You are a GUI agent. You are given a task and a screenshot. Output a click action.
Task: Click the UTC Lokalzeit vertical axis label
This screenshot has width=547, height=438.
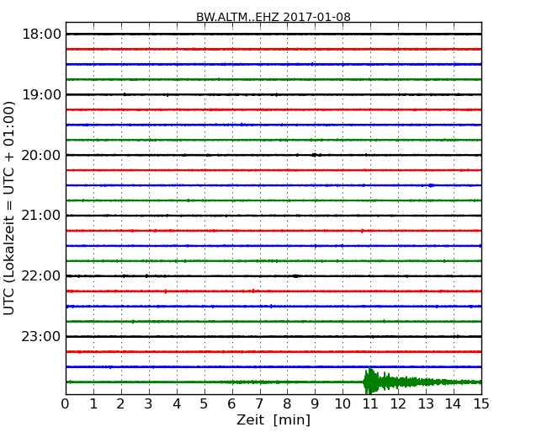(9, 208)
